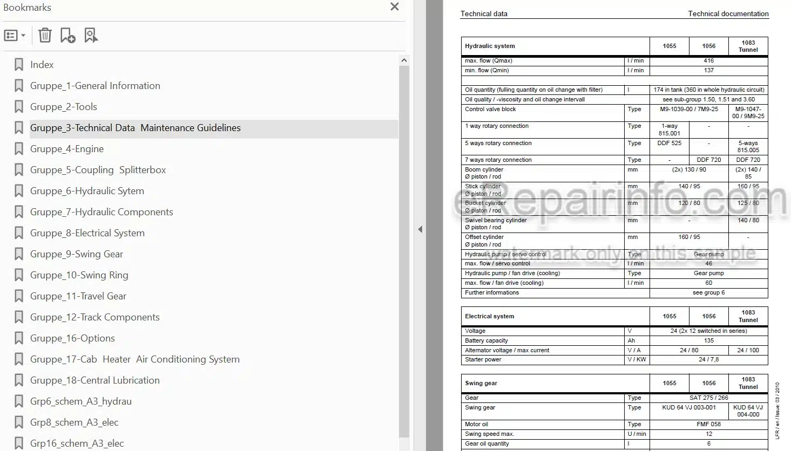Open the bookmark options menu
The width and height of the screenshot is (791, 451).
point(15,36)
